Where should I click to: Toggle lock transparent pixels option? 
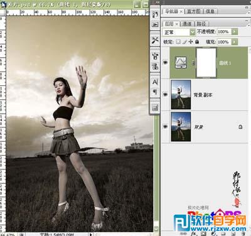[178, 41]
